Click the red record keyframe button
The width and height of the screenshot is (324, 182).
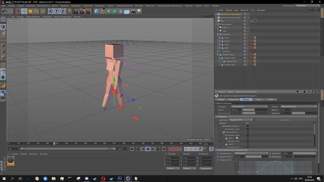(x=170, y=149)
